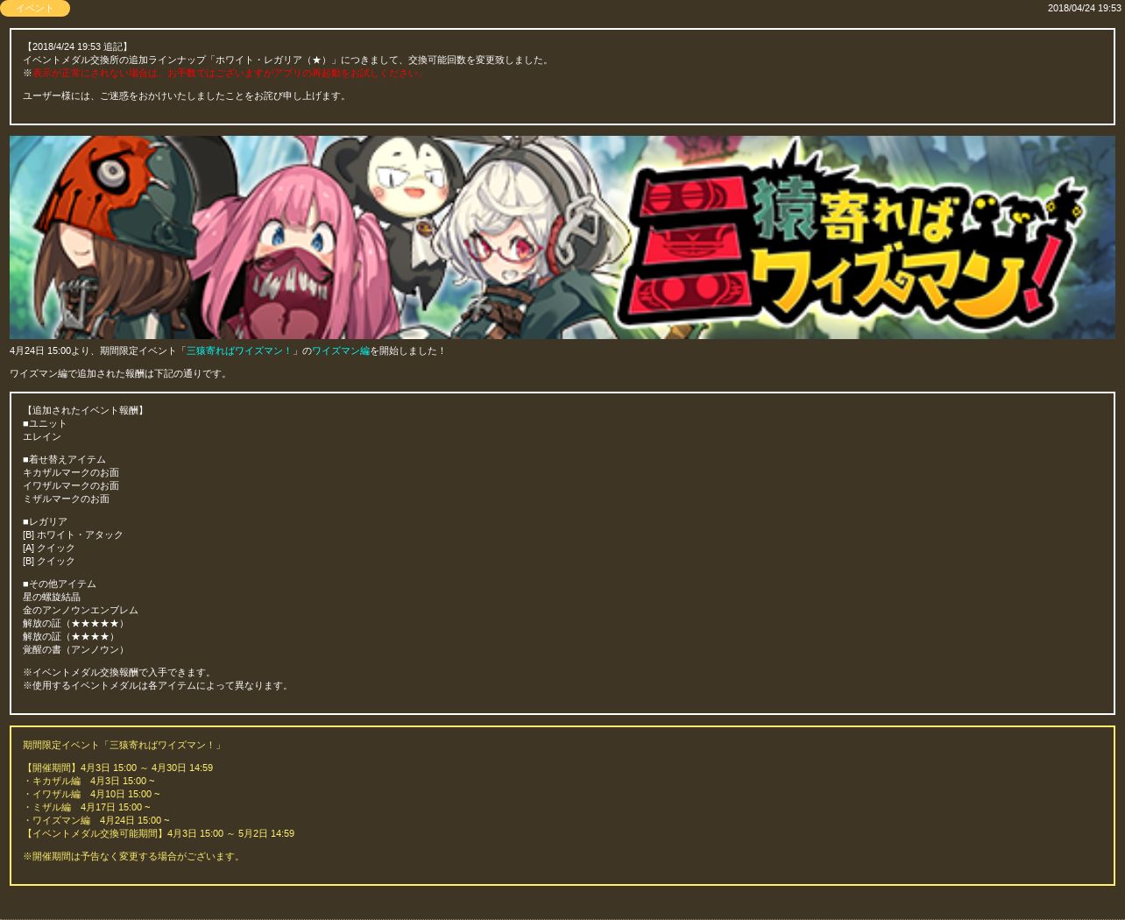Image resolution: width=1125 pixels, height=920 pixels.
Task: Select the イワザル編 4月10日 schedule line
Action: pyautogui.click(x=91, y=795)
